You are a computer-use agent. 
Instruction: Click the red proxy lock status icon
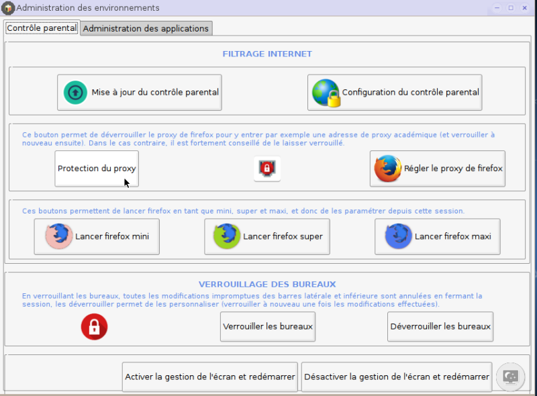267,168
